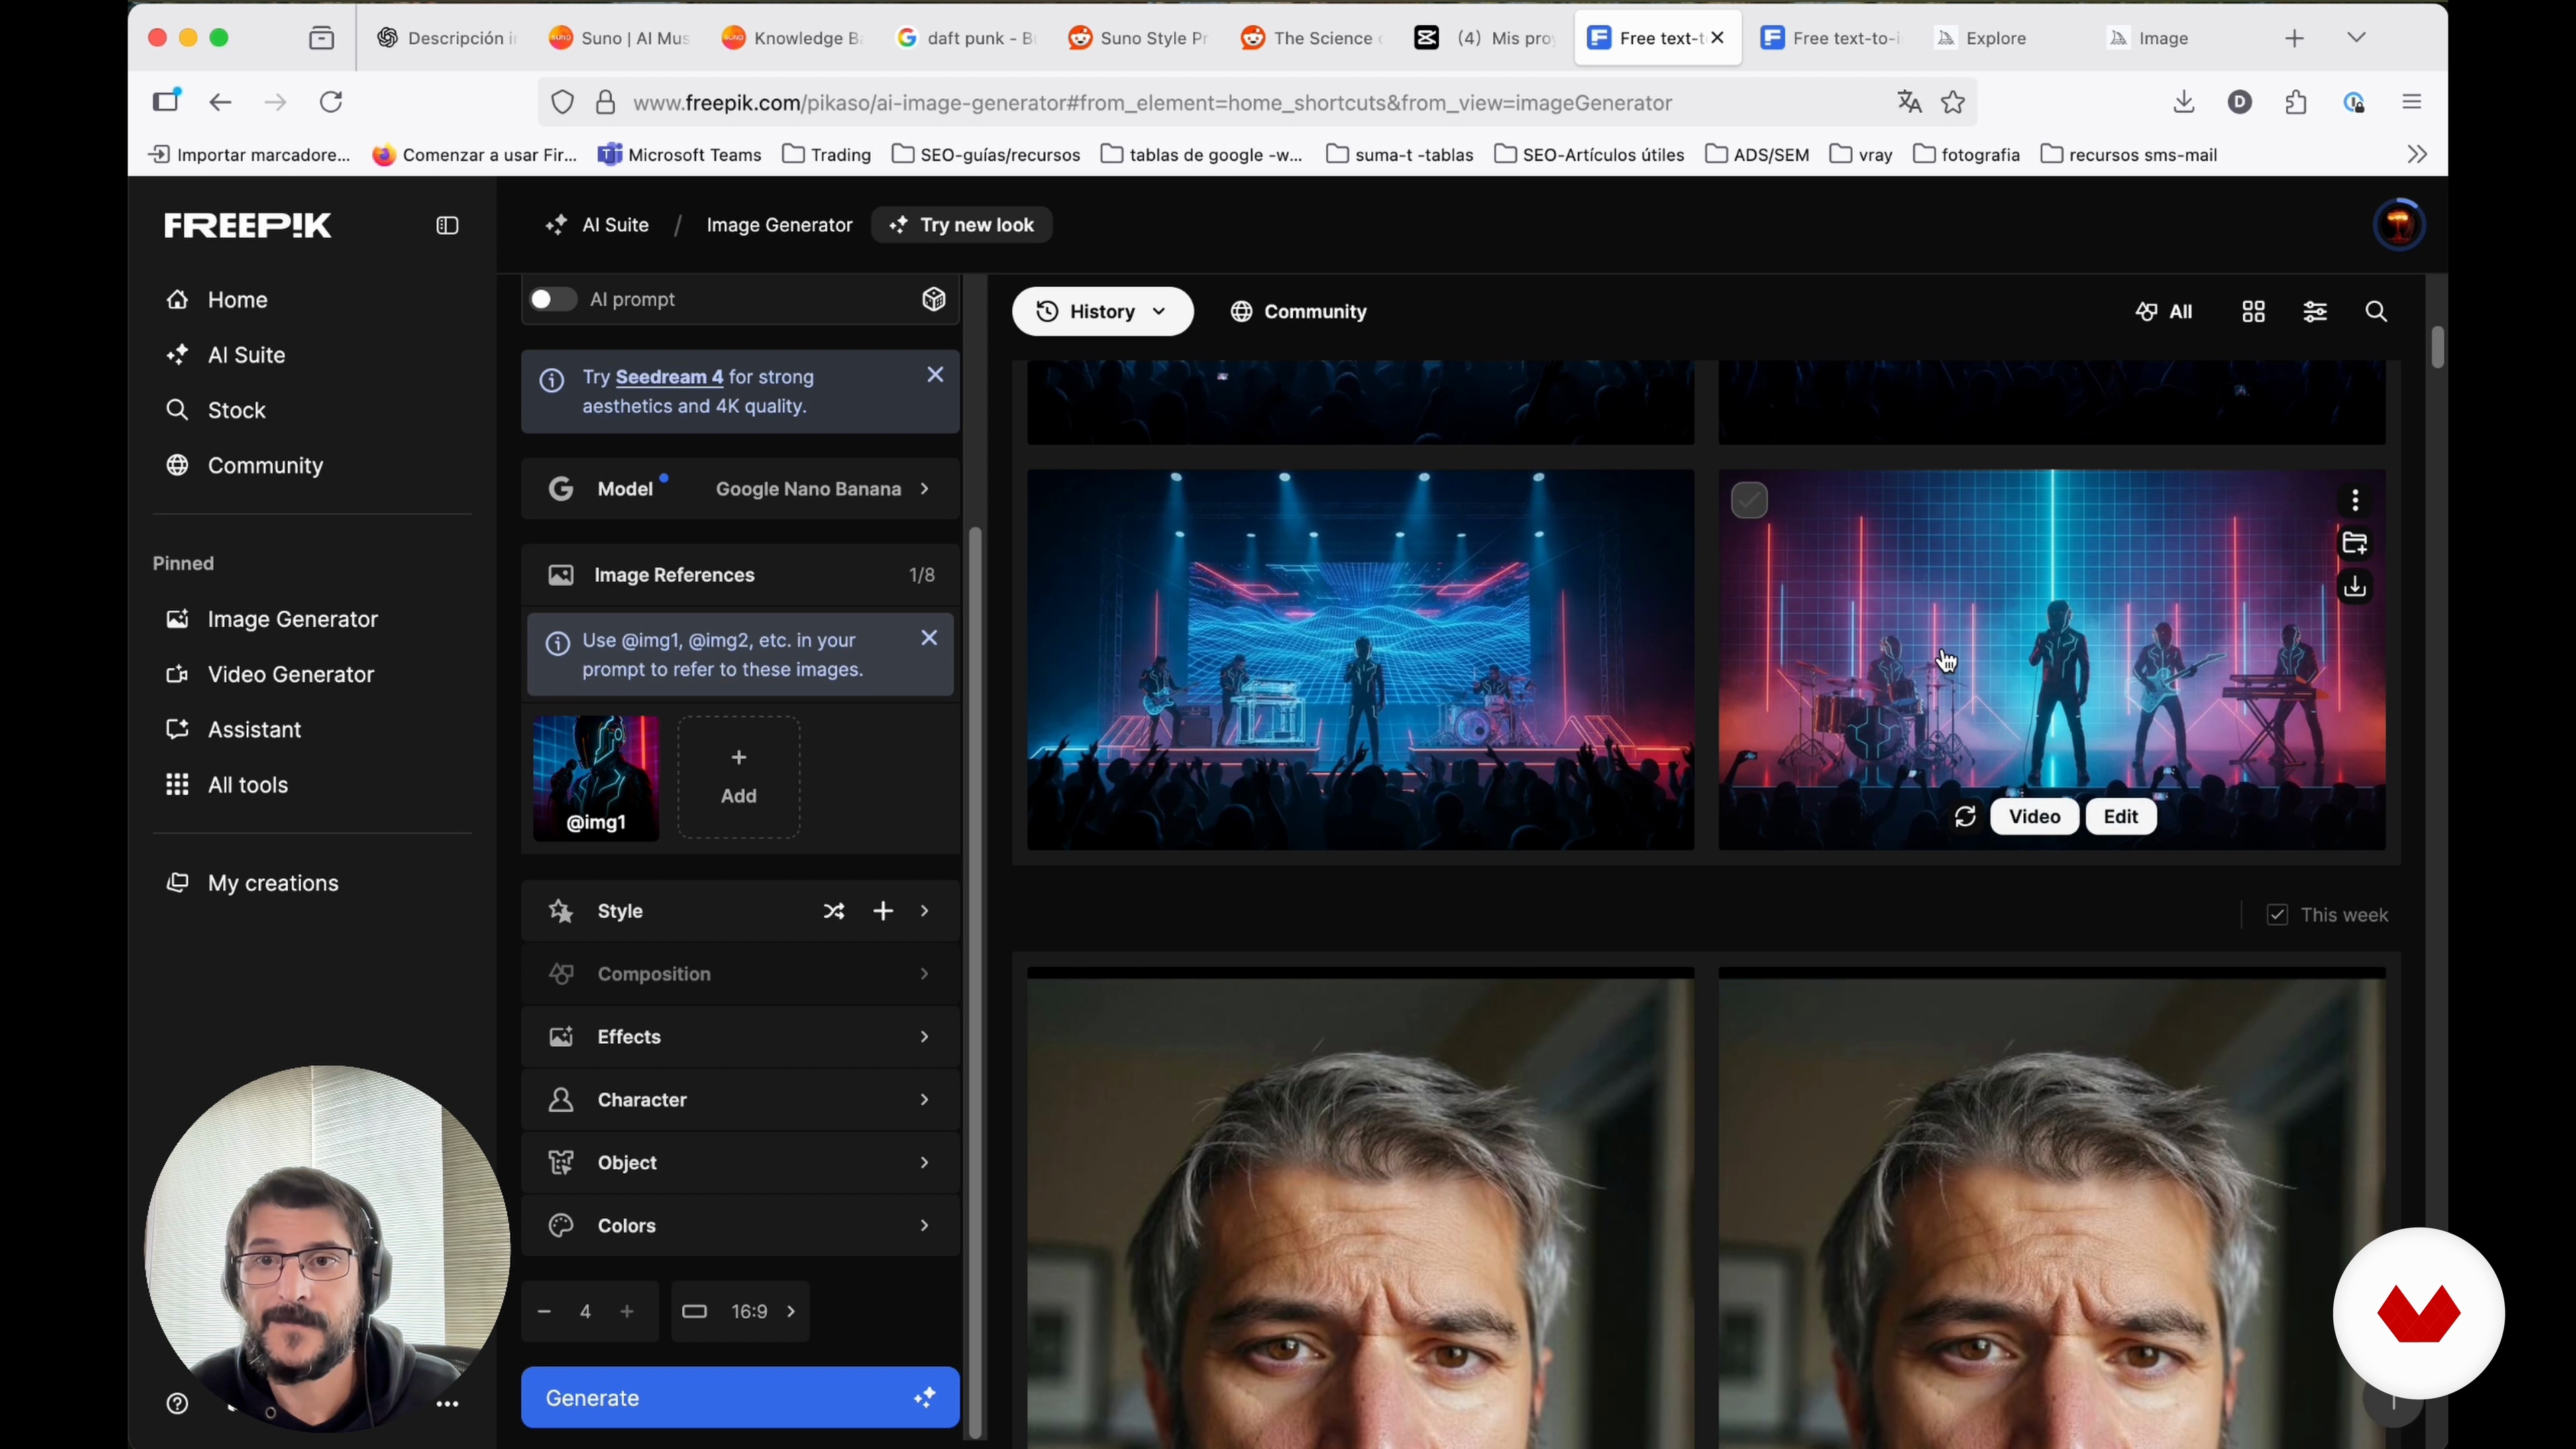Shuffle the Style with the random icon
The image size is (2576, 1449).
pyautogui.click(x=834, y=911)
